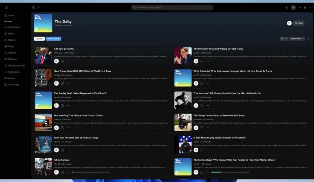
Task: Open Artists in the sidebar
Action: click(9, 33)
